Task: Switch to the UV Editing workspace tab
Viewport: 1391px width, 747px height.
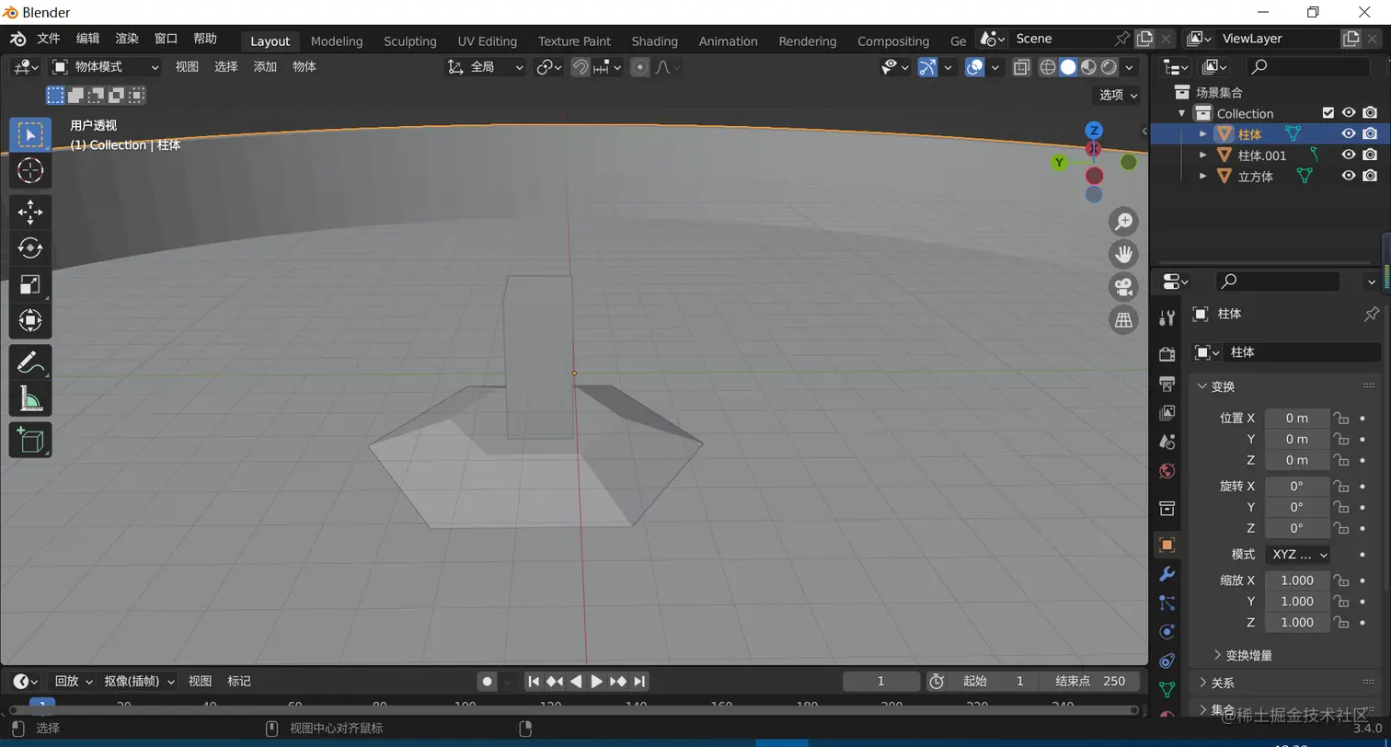Action: (488, 40)
